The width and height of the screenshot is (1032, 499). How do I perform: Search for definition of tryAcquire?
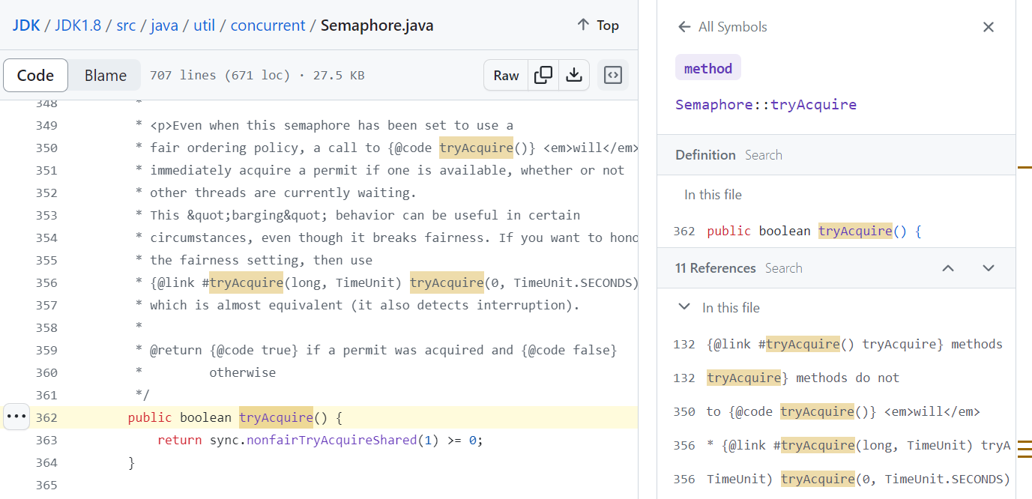[x=763, y=155]
